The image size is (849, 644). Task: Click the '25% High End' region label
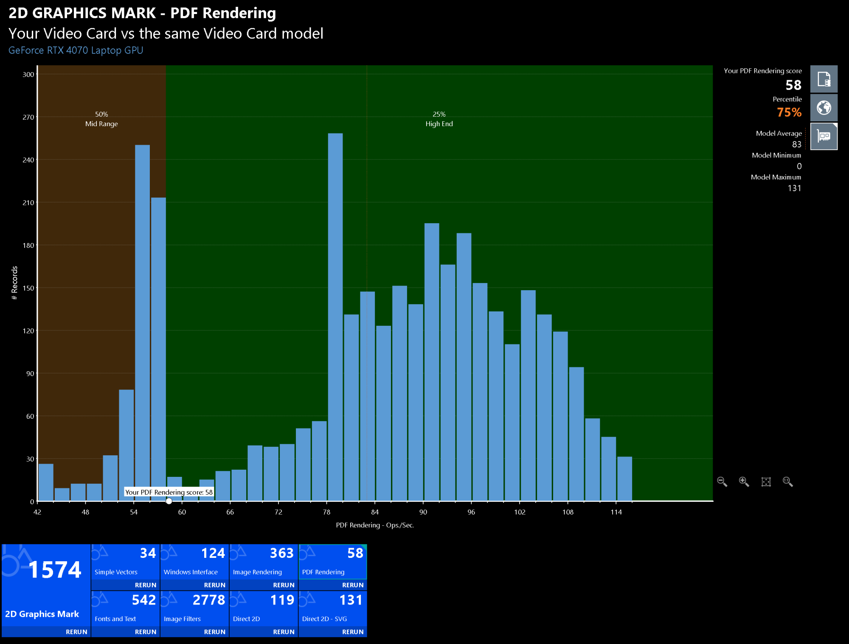[439, 119]
